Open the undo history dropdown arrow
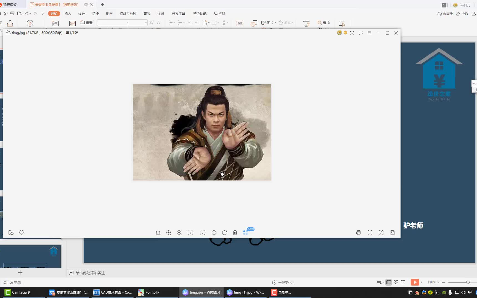477x298 pixels. pos(30,14)
